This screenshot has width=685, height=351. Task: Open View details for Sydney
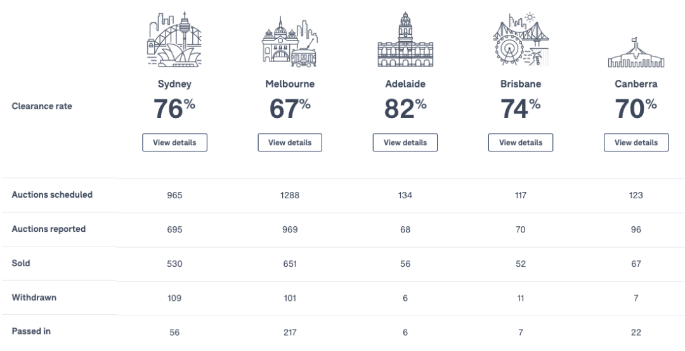[175, 143]
